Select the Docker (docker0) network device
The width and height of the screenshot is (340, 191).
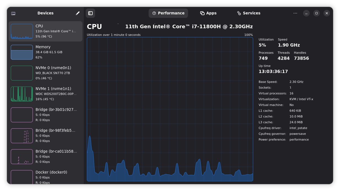pyautogui.click(x=45, y=177)
